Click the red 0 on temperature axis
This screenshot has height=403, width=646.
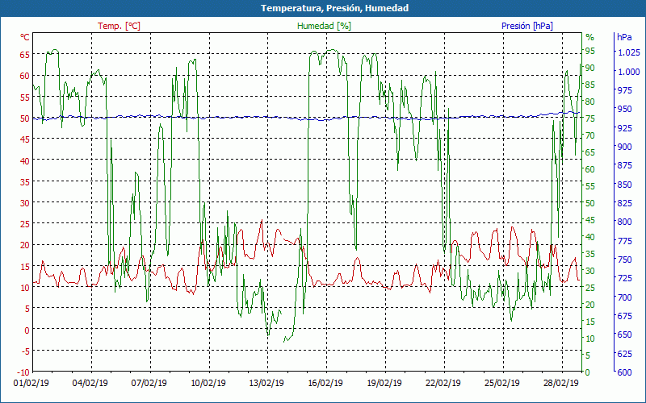point(27,330)
